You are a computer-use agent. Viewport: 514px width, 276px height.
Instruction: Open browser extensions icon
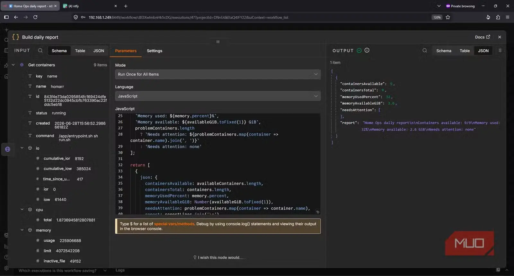point(498,17)
